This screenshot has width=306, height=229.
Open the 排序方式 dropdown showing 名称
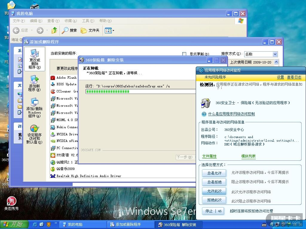pos(261,54)
